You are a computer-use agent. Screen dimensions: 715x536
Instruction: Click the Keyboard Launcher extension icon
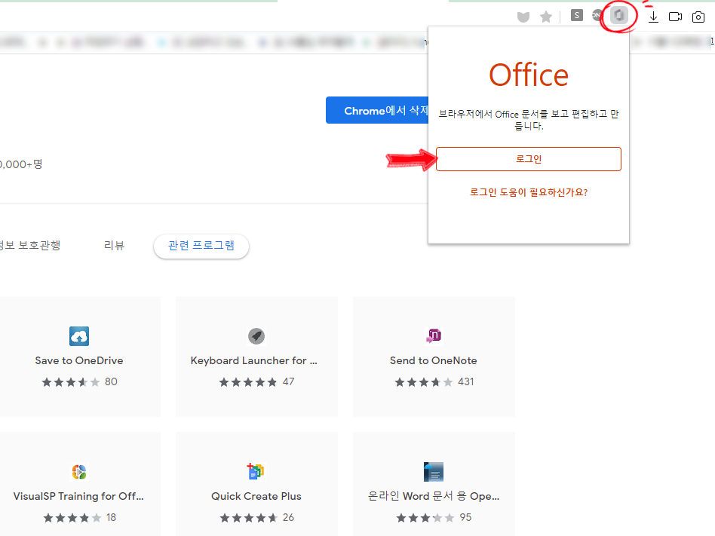(x=256, y=335)
